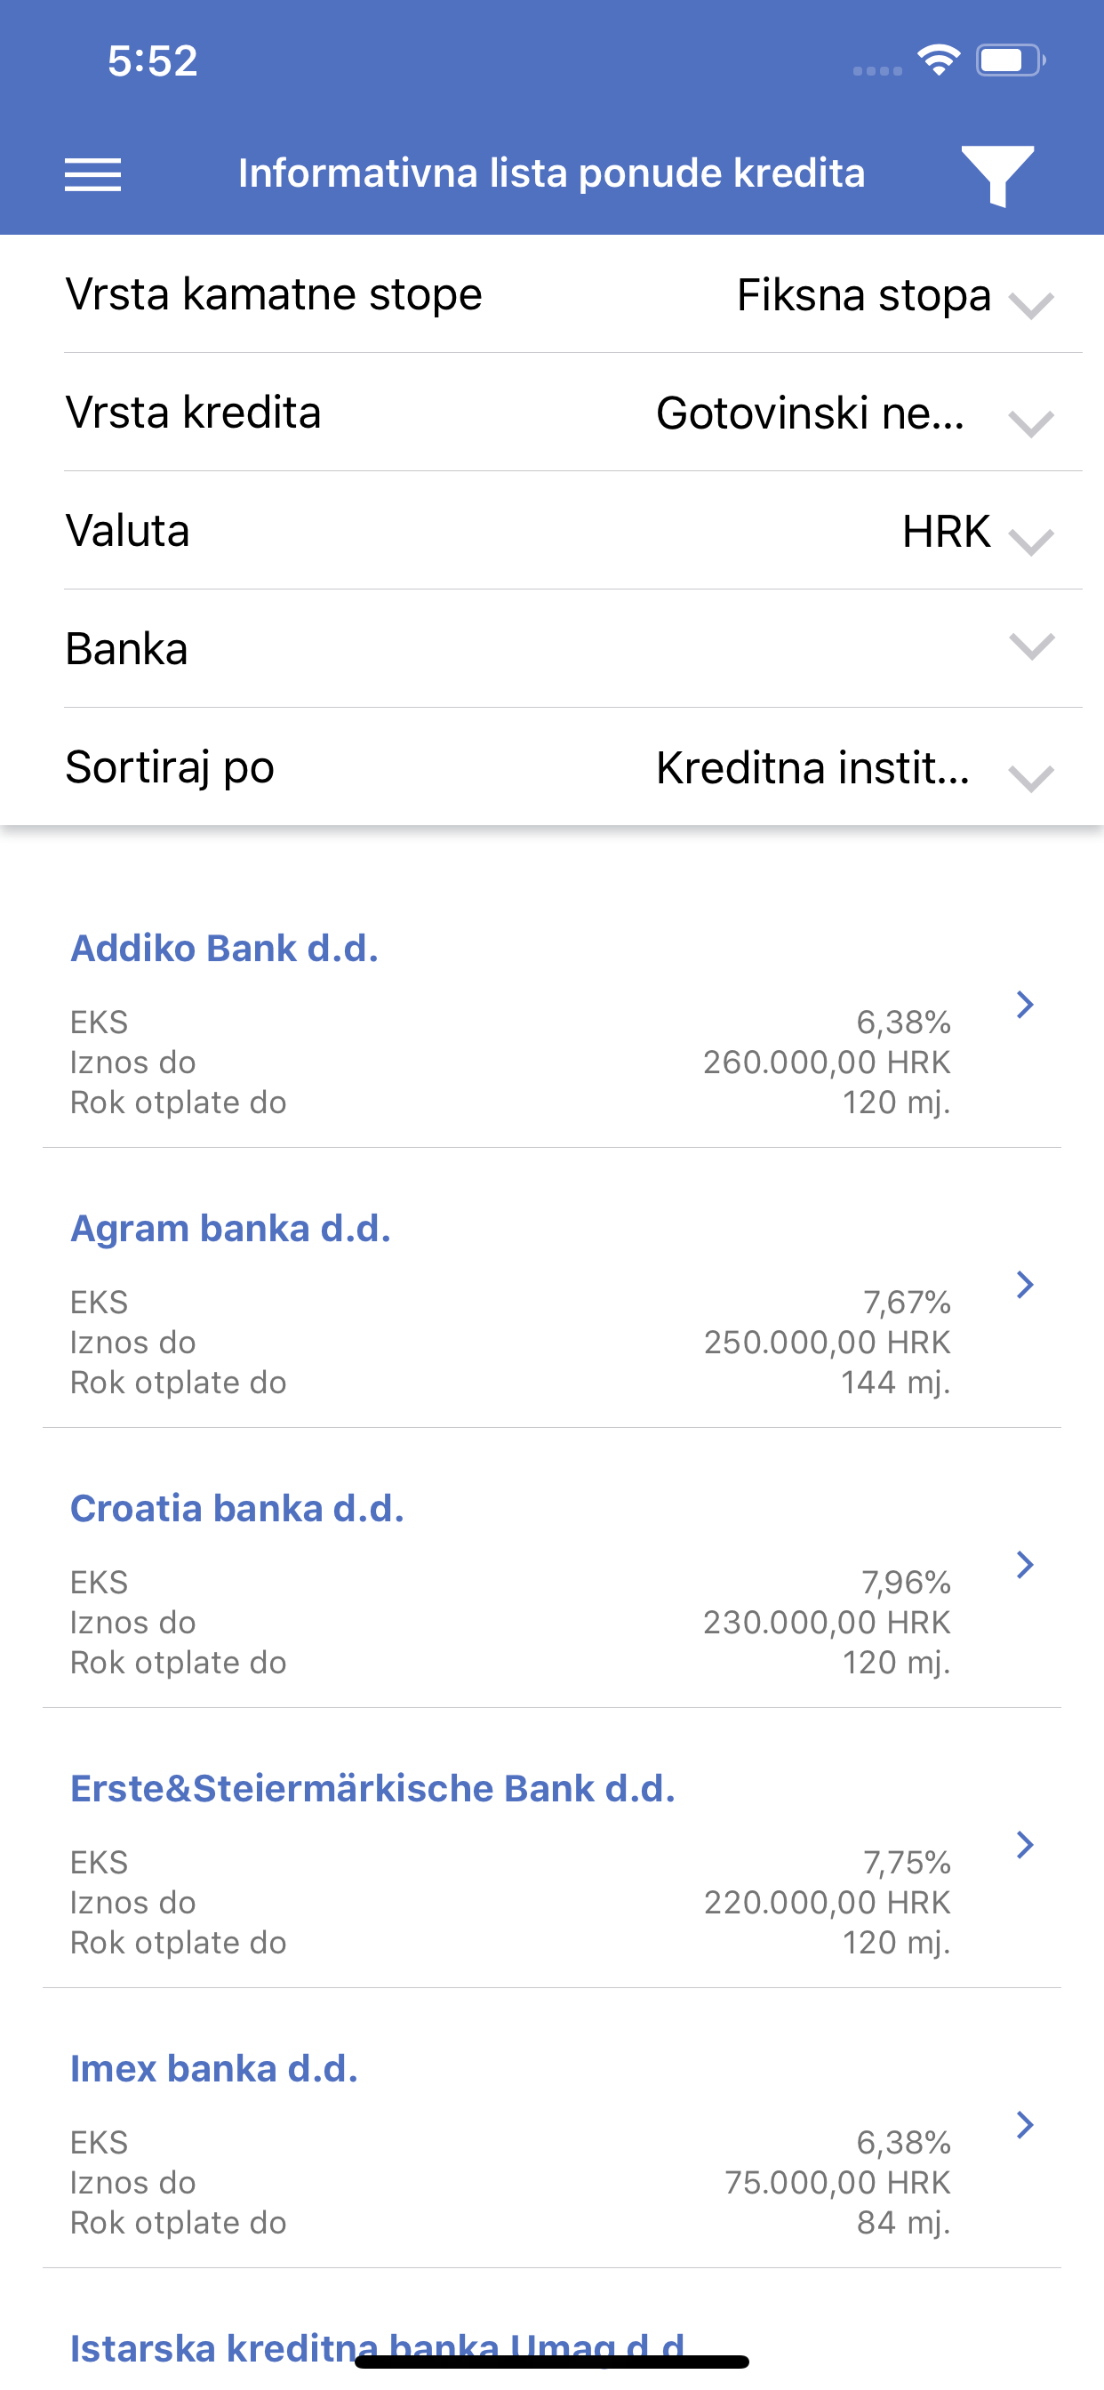Screen dimensions: 1104x2390
Task: Tap the battery indicator icon
Action: pyautogui.click(x=1010, y=60)
